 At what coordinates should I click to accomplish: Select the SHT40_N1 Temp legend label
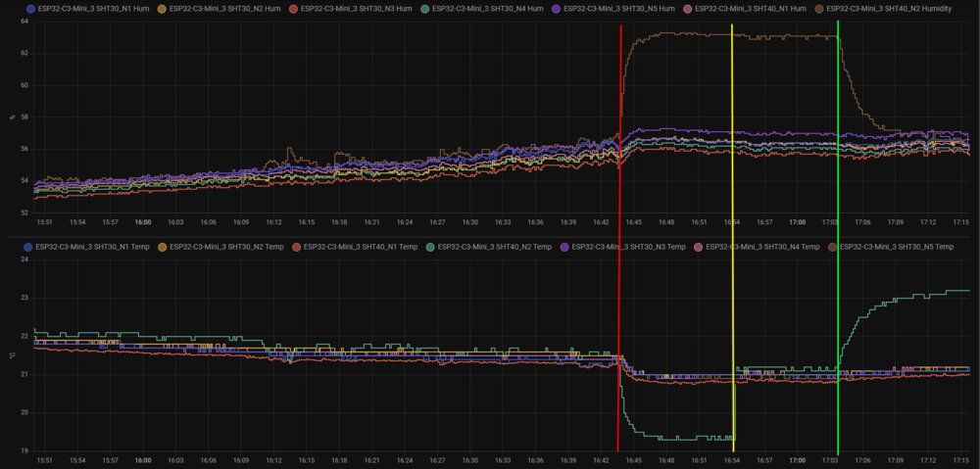coord(361,247)
